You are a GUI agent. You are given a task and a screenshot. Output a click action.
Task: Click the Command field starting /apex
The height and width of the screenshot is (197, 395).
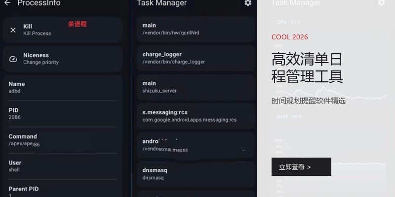point(63,140)
